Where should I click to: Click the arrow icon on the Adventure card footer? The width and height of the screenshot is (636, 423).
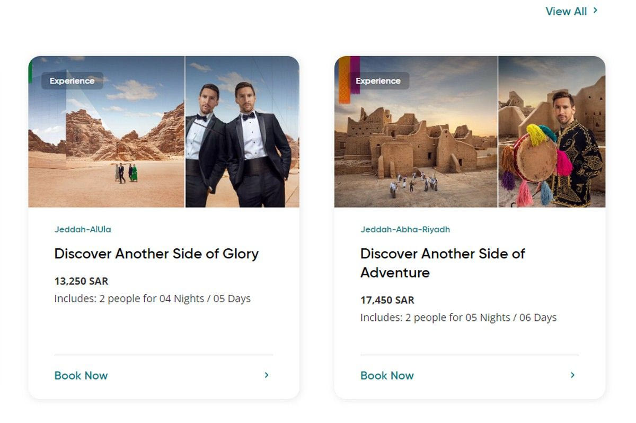572,375
